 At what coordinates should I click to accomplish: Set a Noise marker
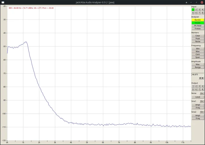[x=198, y=41]
